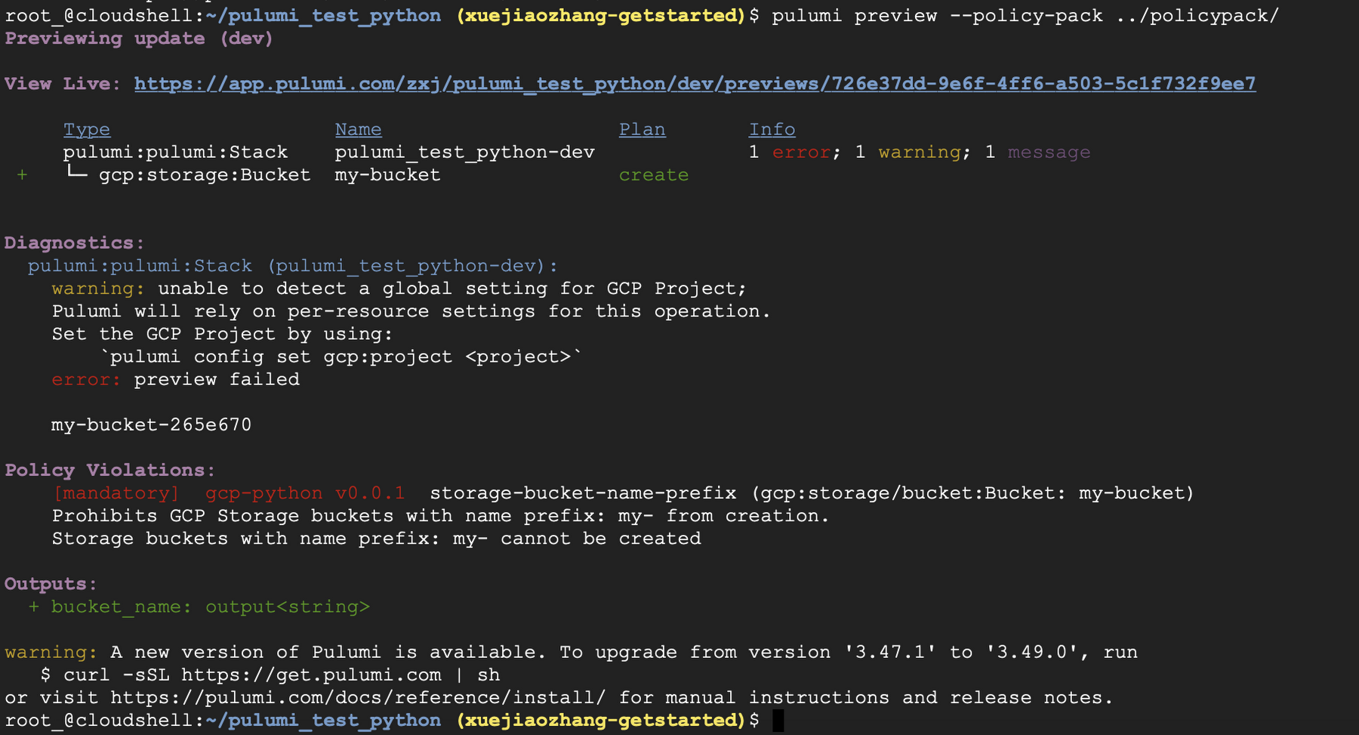1359x735 pixels.
Task: Click the 'Info' column header
Action: click(772, 130)
